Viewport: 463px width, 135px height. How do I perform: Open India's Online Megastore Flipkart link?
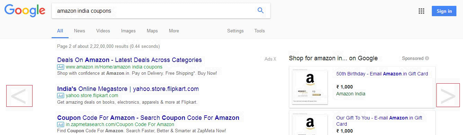coord(128,89)
